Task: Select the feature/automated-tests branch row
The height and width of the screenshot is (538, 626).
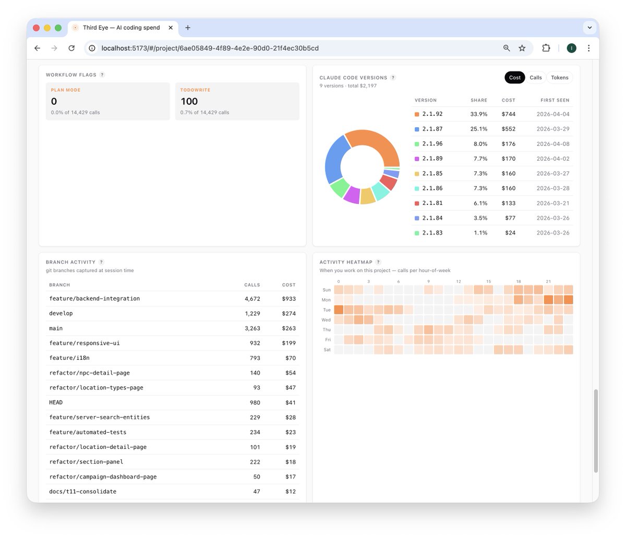Action: 173,432
